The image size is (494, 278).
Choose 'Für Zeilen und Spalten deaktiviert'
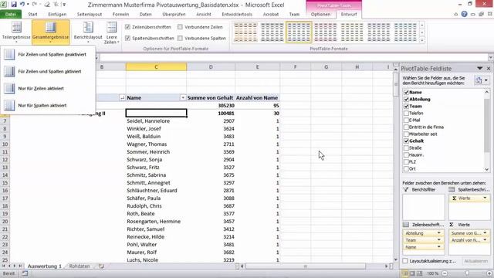click(48, 55)
